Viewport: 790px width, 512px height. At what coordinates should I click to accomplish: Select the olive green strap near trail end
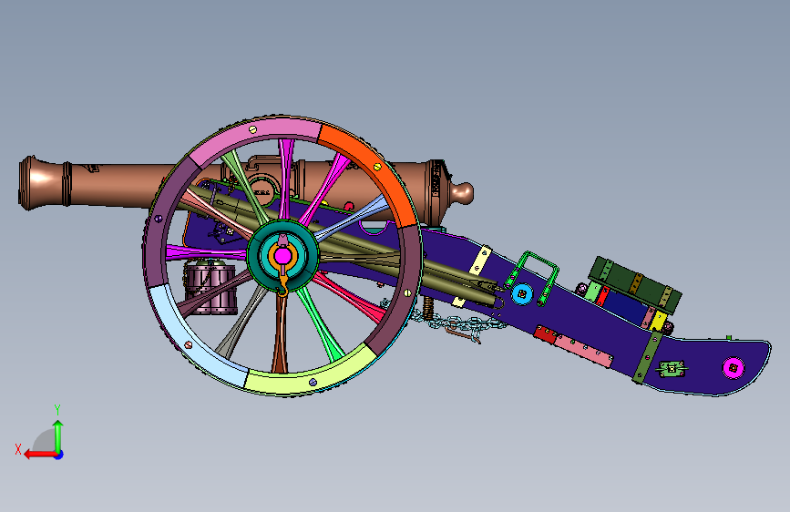648,357
